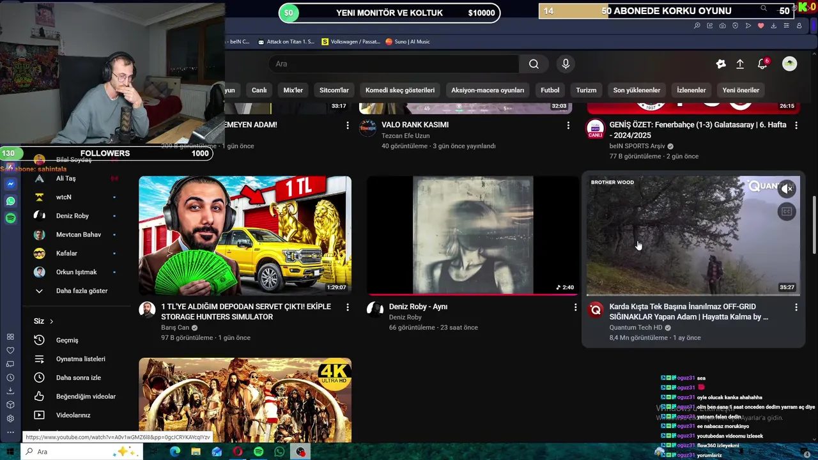Open options menu for Deniz Roby - Aynı video
Image resolution: width=818 pixels, height=460 pixels.
tap(575, 307)
